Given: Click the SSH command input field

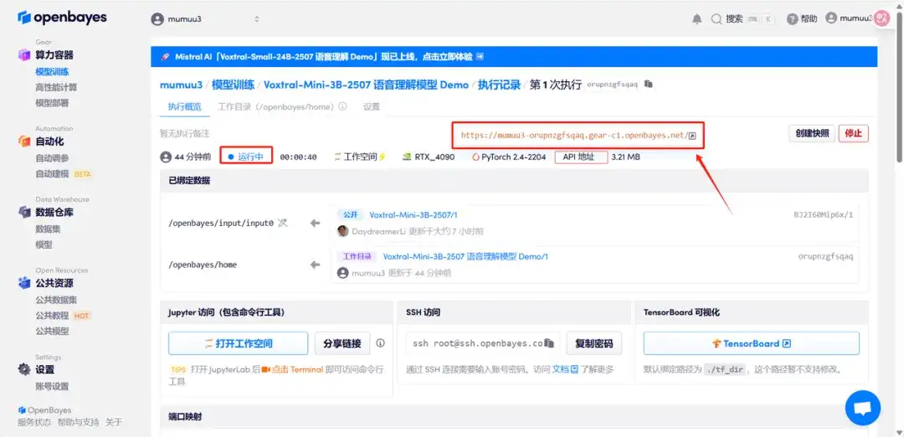Looking at the screenshot, I should (x=483, y=343).
